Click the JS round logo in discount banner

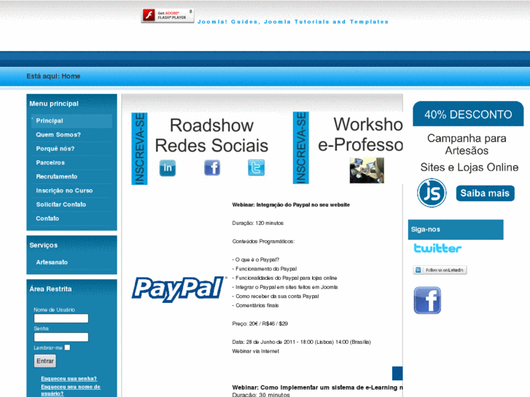pos(432,193)
